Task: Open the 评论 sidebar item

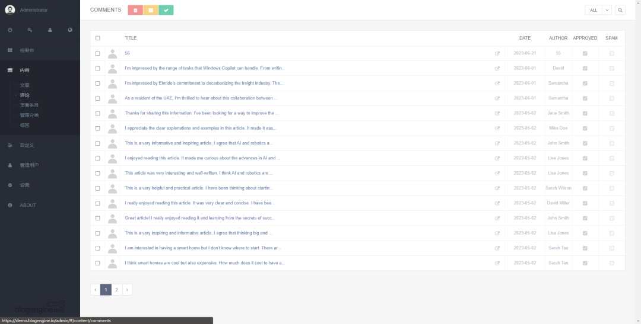Action: point(24,95)
